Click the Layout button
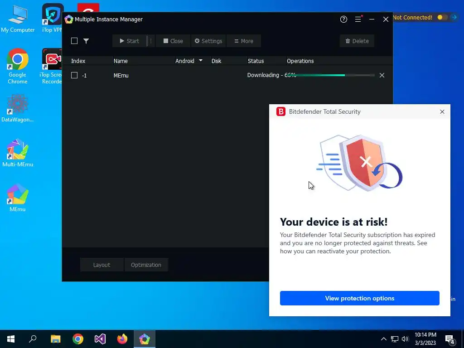 click(x=102, y=265)
